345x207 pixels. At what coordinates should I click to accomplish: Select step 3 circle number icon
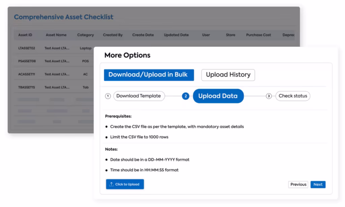coord(269,96)
